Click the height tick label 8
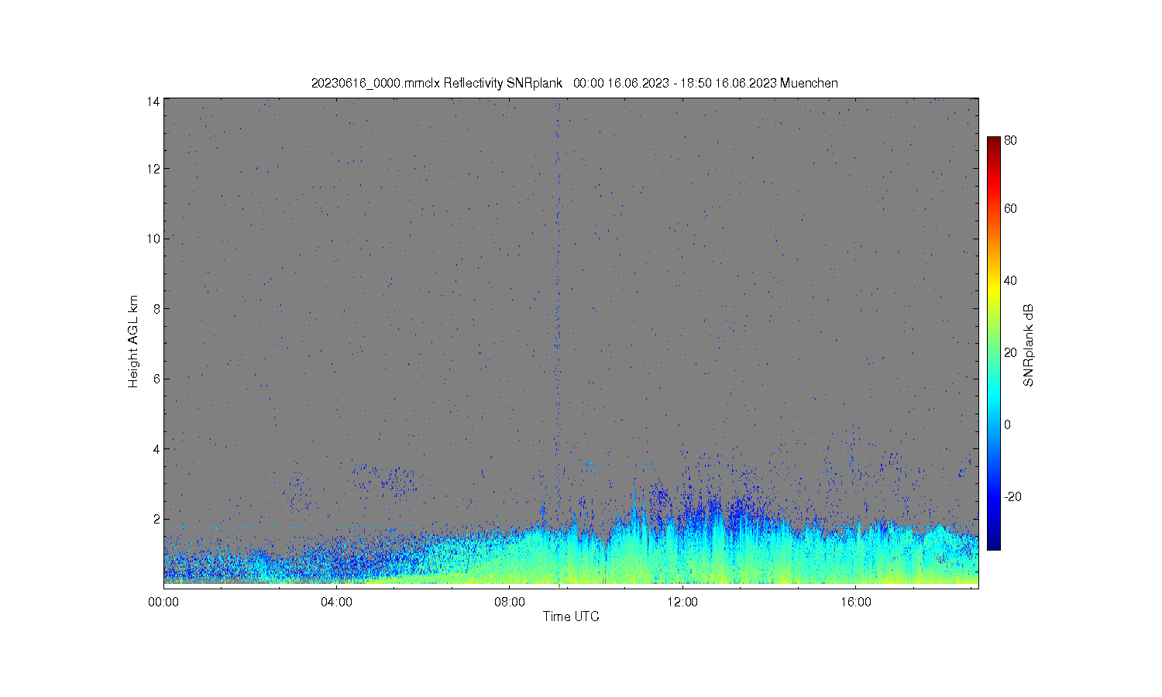The width and height of the screenshot is (1162, 697). (156, 308)
